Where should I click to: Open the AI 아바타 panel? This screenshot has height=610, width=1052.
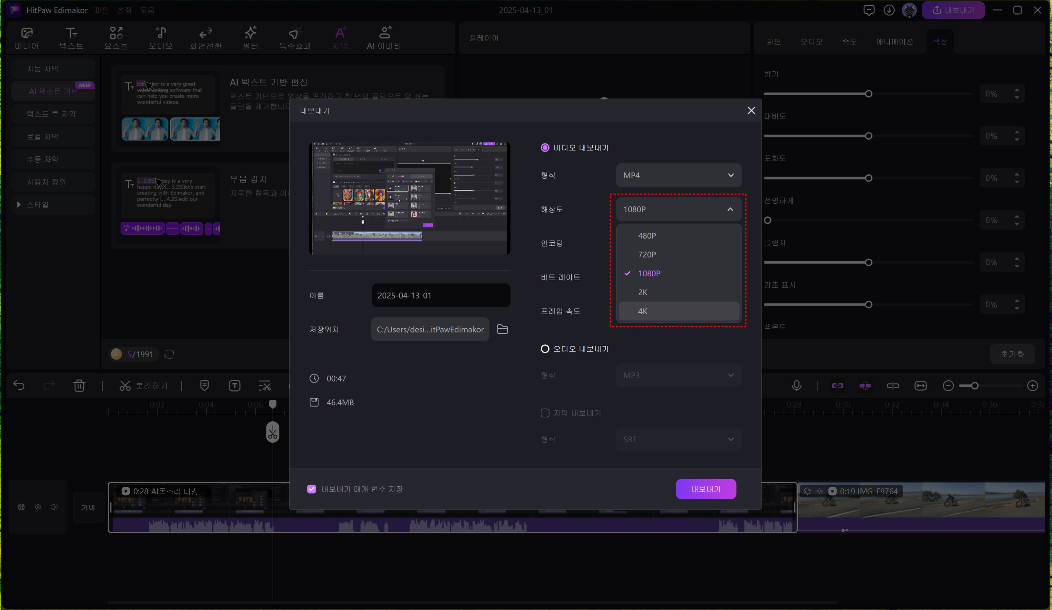(384, 38)
